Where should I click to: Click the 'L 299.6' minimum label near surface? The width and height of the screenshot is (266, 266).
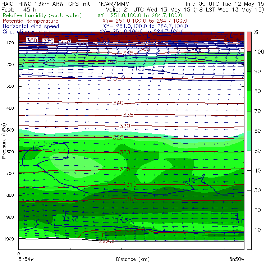click(x=107, y=238)
